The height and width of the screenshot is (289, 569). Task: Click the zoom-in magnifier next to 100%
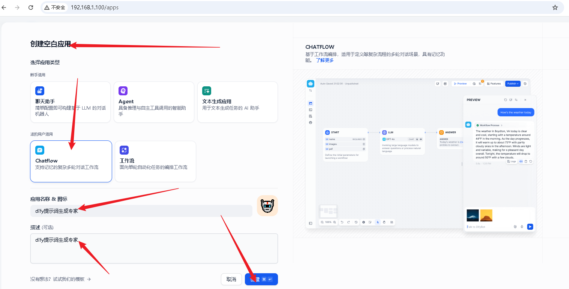pyautogui.click(x=335, y=222)
